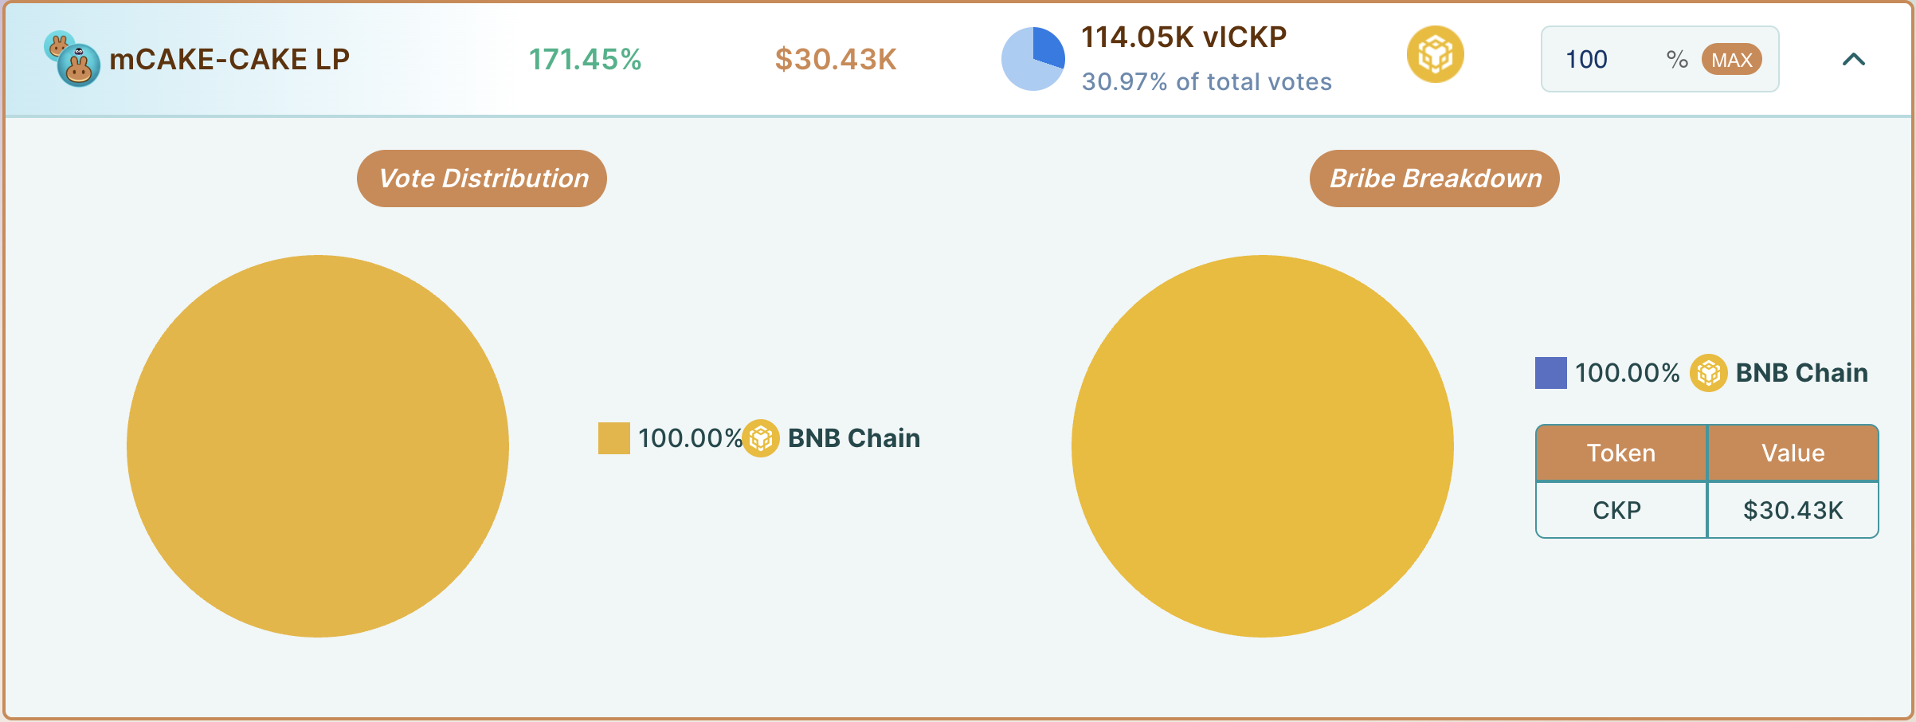Click BNB icon in Vote Distribution legend
Viewport: 1916px width, 722px height.
coord(761,438)
